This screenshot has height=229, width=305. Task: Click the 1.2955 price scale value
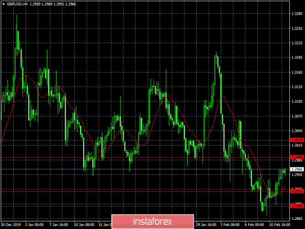[x=297, y=174]
